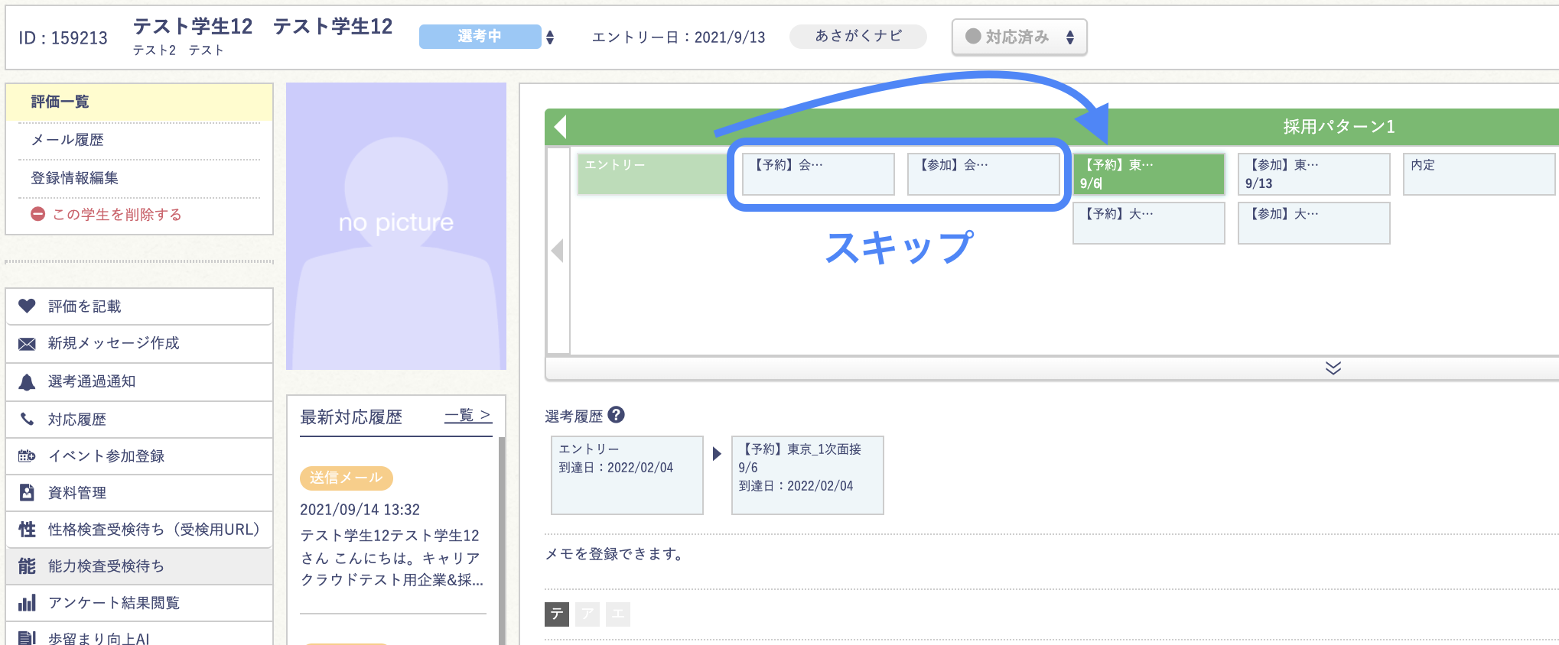The height and width of the screenshot is (645, 1559).
Task: Click the red delete icon for この学生を削除する
Action: tap(37, 214)
